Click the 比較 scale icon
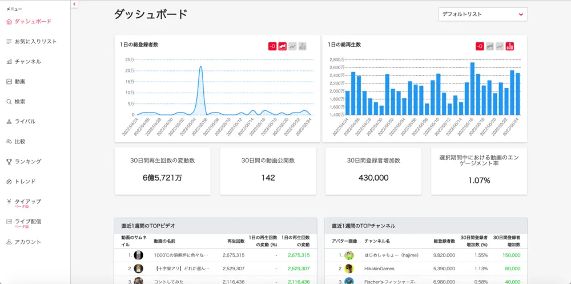 coord(9,142)
